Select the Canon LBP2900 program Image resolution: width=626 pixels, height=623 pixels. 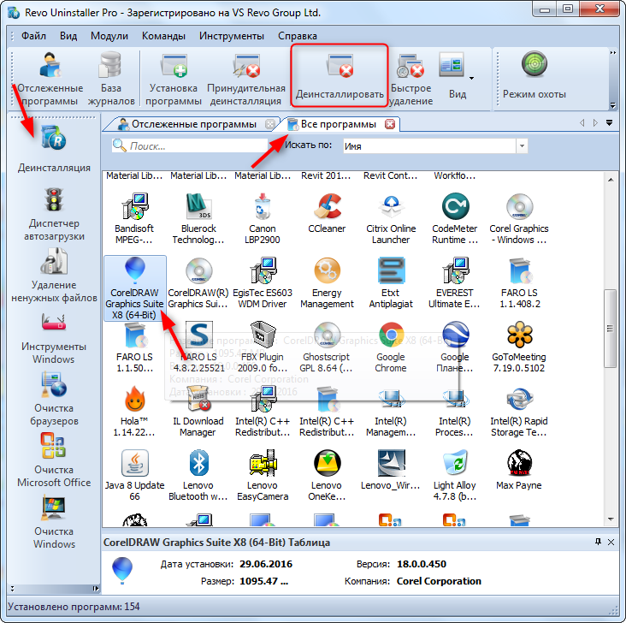[x=263, y=218]
